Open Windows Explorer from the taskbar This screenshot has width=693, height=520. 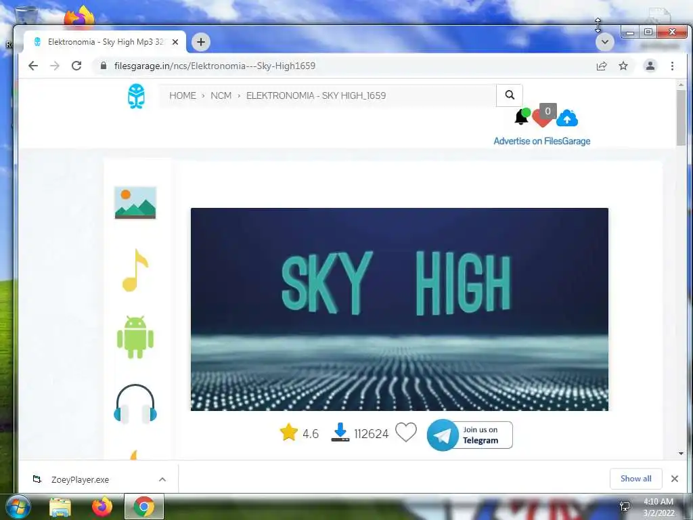[60, 507]
